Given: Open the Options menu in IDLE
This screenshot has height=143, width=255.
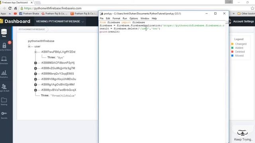Looking at the screenshot, I should (x=134, y=19).
